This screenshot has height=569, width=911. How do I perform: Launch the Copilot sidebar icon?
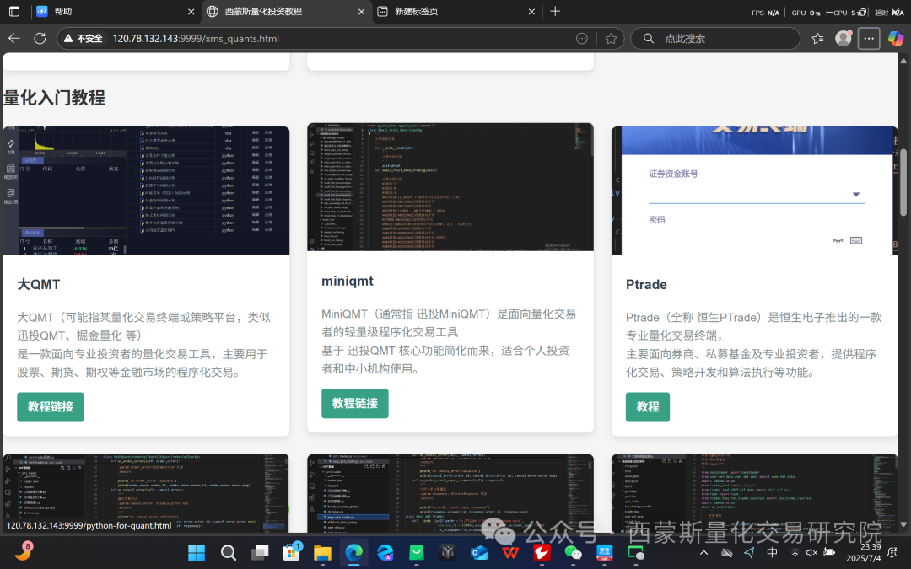[x=895, y=38]
